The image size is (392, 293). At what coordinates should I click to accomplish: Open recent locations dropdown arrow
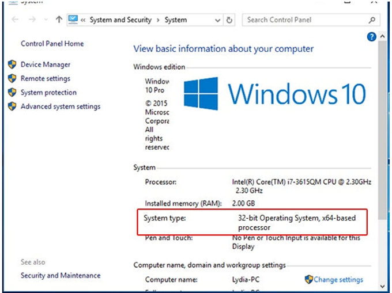[x=46, y=20]
